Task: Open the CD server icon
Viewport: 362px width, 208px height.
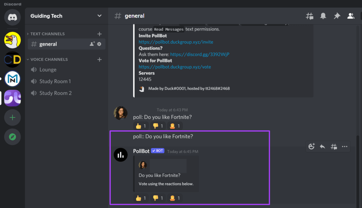Action: pyautogui.click(x=12, y=60)
